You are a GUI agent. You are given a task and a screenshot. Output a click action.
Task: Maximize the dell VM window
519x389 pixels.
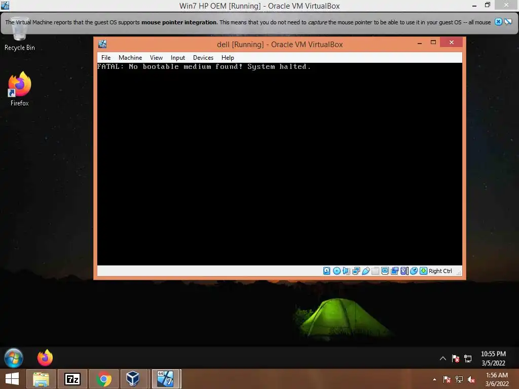[x=433, y=43]
